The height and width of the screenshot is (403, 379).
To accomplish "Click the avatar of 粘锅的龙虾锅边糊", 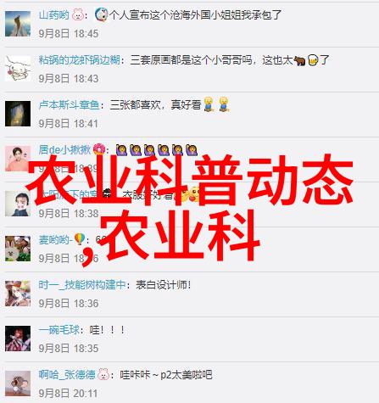I will (18, 69).
